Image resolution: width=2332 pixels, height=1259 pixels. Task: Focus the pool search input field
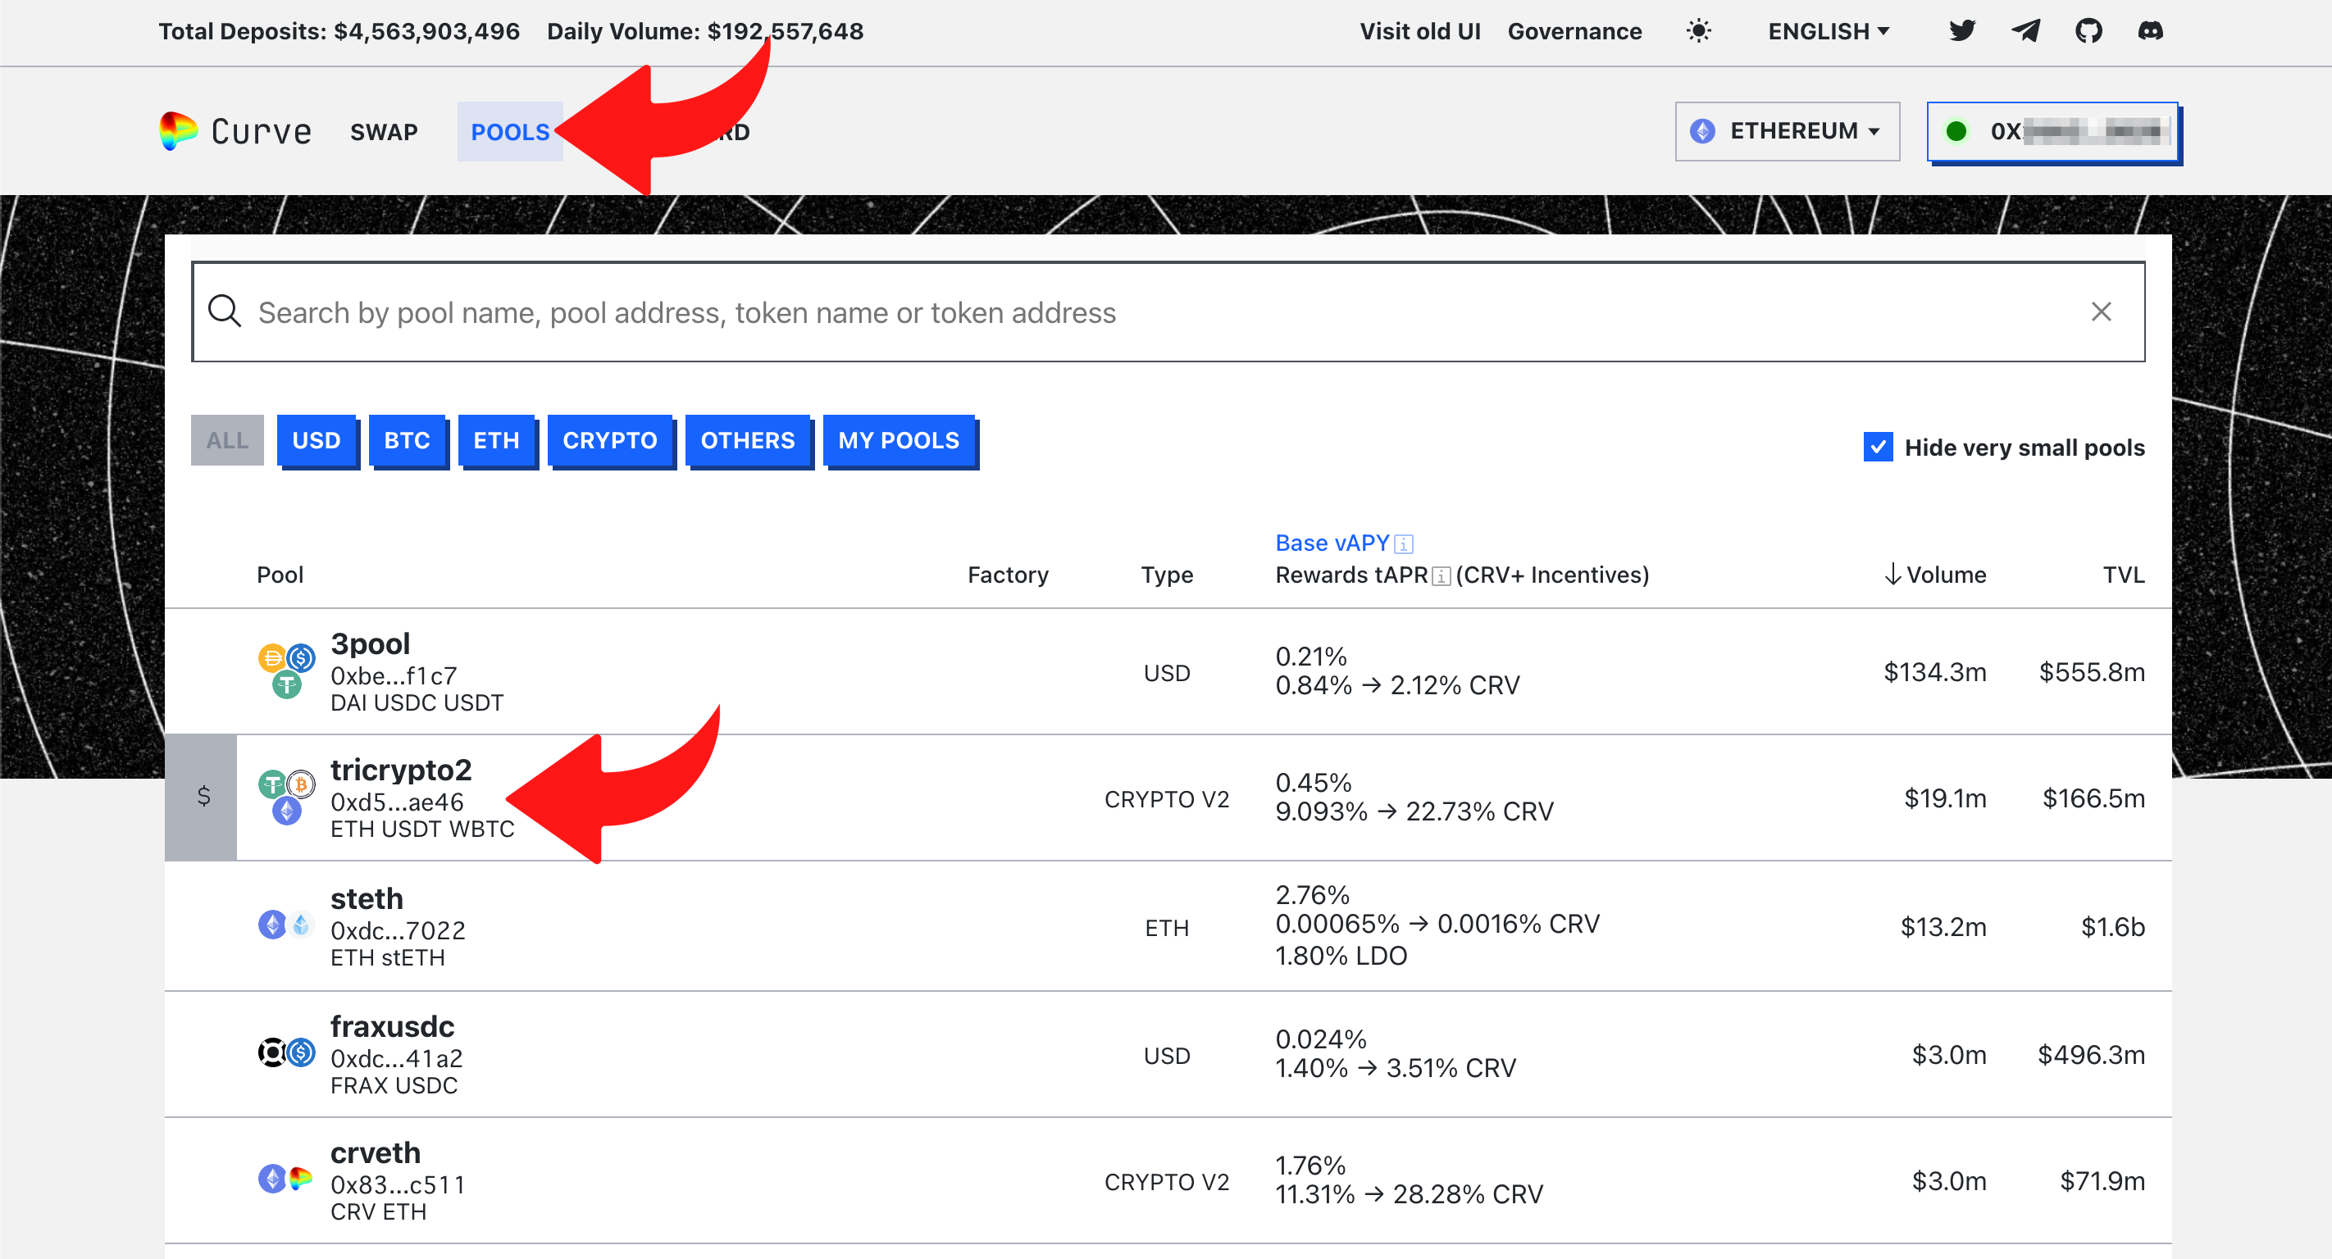(1168, 311)
